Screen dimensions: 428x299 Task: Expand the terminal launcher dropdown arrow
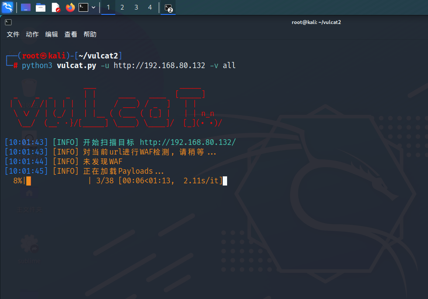click(93, 7)
